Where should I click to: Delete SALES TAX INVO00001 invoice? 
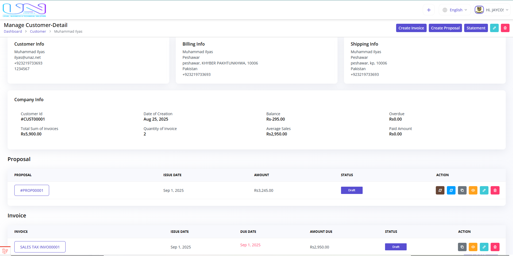(x=495, y=247)
